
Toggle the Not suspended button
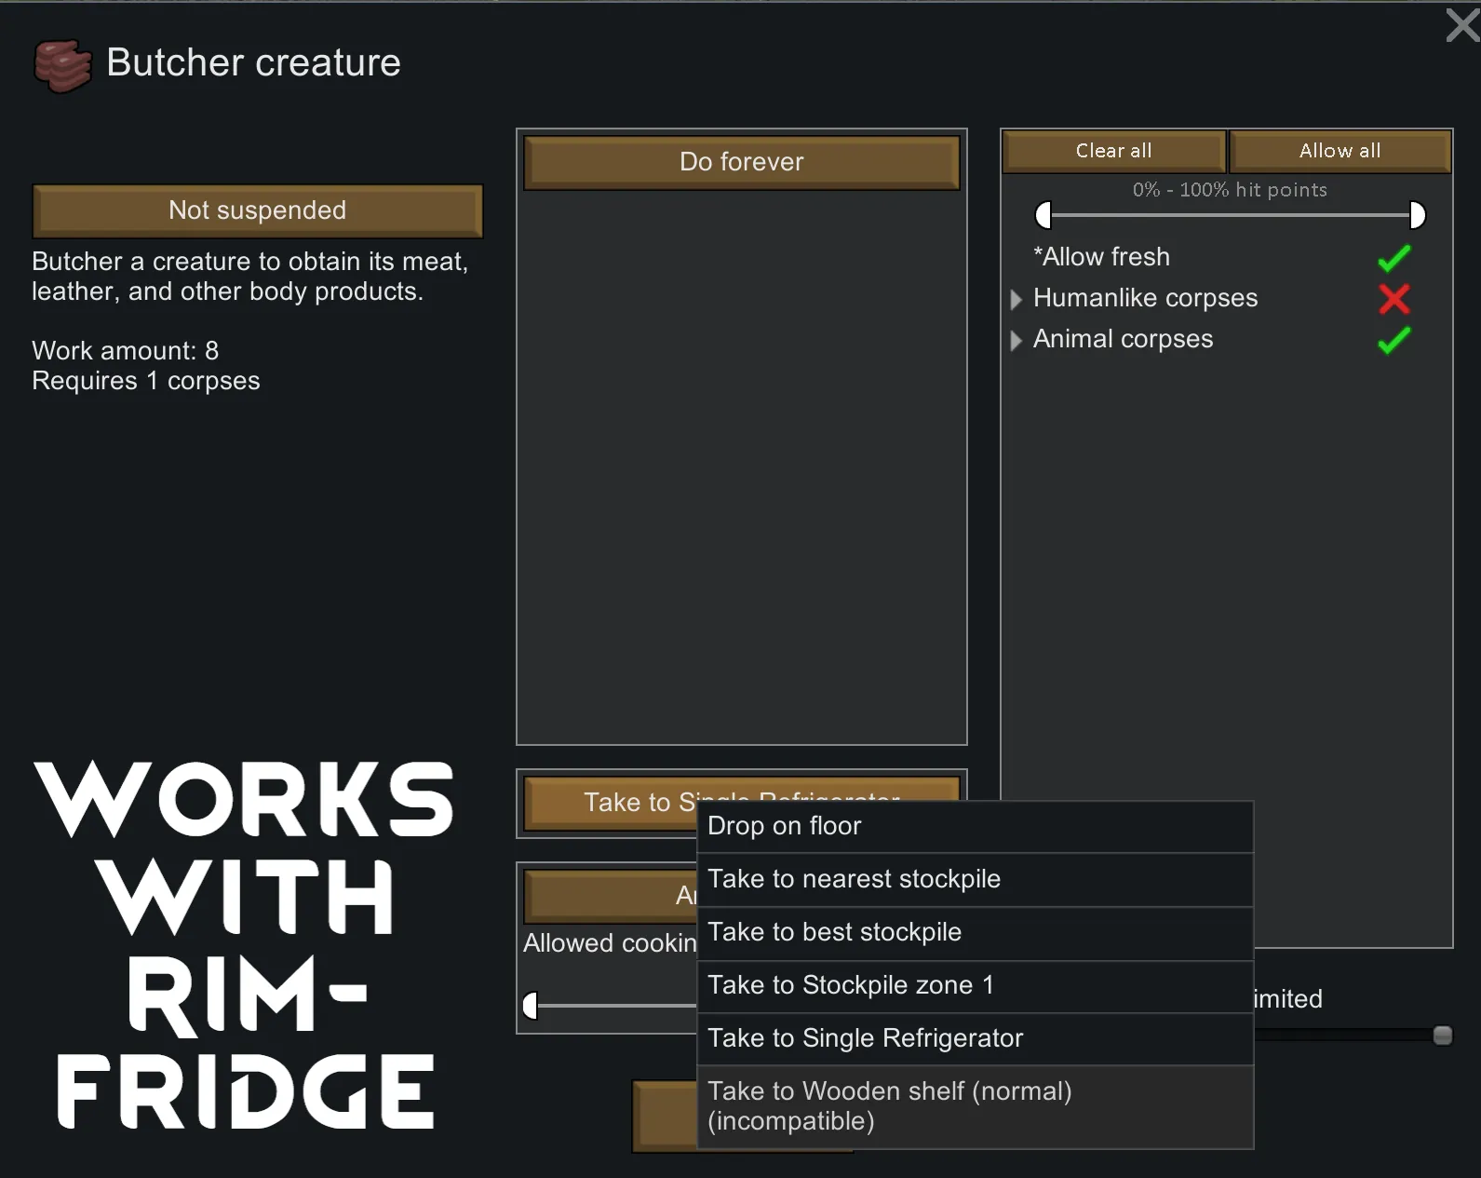coord(257,210)
